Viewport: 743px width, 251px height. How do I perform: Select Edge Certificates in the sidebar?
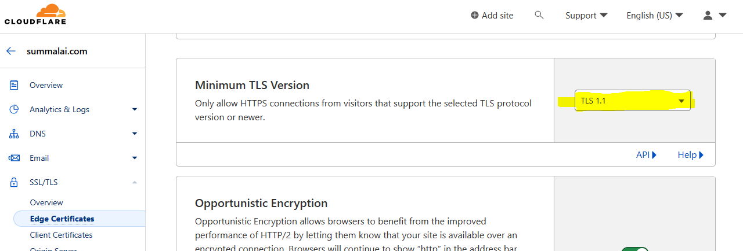[62, 219]
